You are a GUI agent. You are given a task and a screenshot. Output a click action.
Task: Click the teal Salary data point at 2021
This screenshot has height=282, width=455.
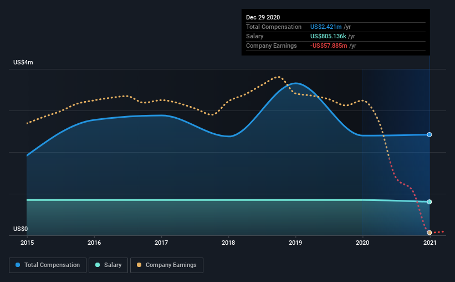click(429, 202)
